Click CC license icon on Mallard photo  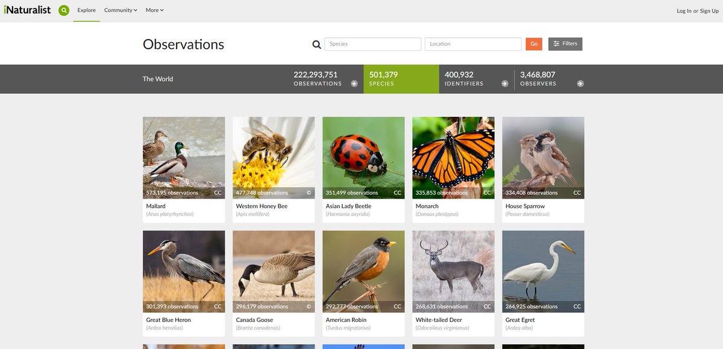(x=218, y=193)
